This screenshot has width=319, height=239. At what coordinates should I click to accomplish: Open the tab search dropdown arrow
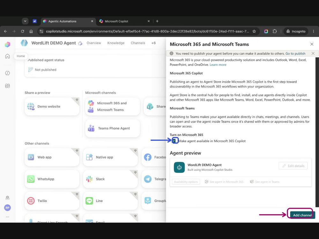(x=25, y=21)
